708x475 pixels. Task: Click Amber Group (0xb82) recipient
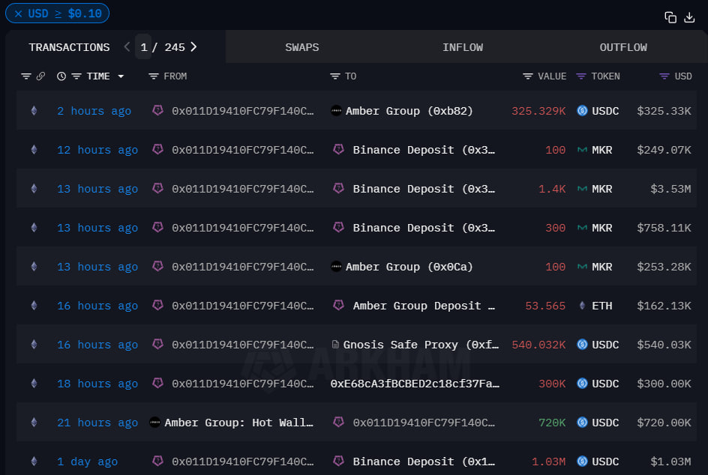[x=409, y=111]
